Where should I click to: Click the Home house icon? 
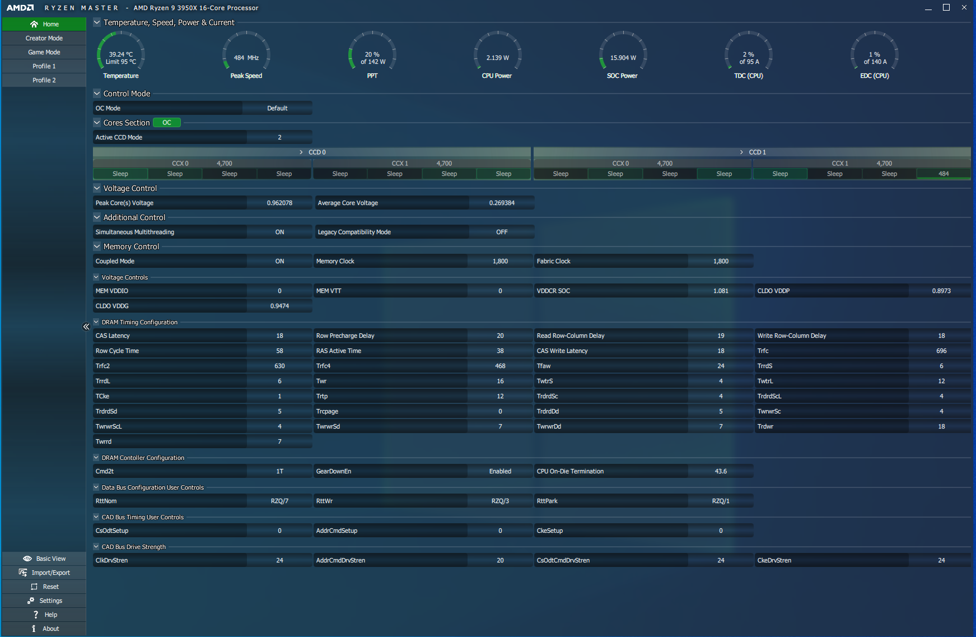click(x=34, y=24)
